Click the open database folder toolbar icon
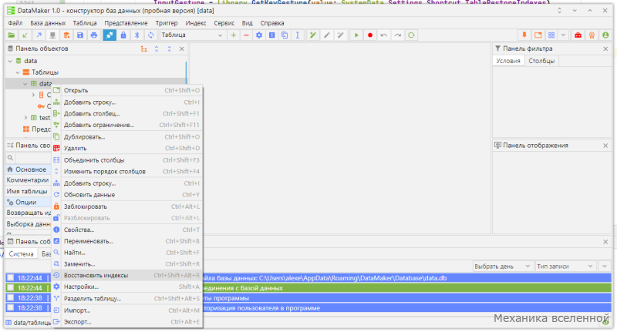The width and height of the screenshot is (617, 332). point(12,35)
